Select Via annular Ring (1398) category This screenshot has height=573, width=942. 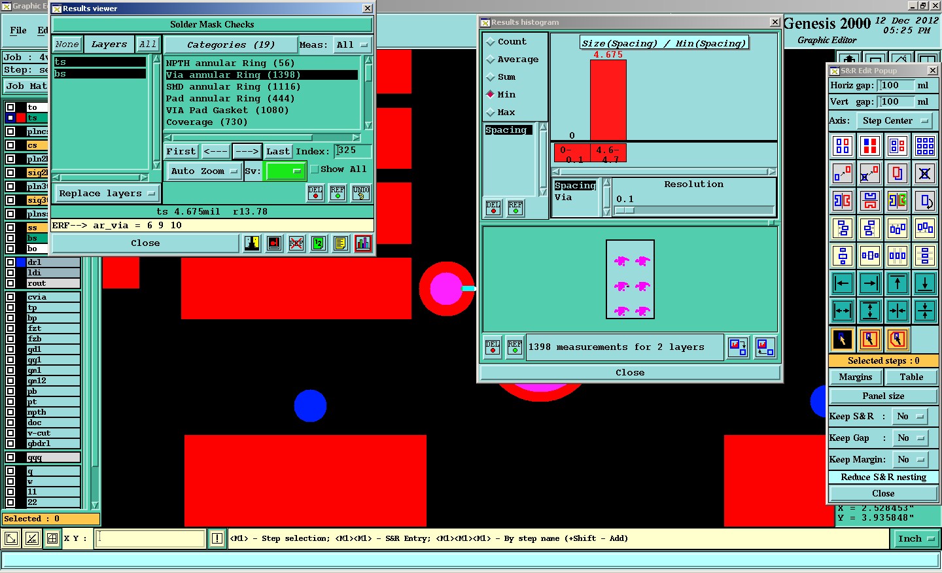click(x=262, y=75)
